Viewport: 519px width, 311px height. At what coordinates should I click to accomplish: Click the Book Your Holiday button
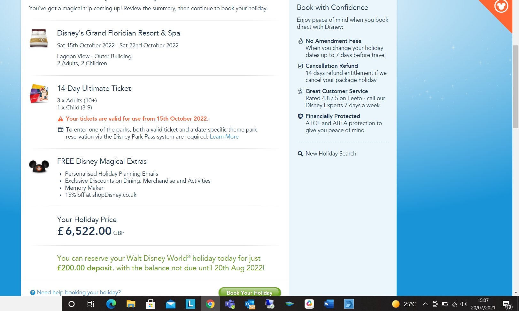coord(250,292)
